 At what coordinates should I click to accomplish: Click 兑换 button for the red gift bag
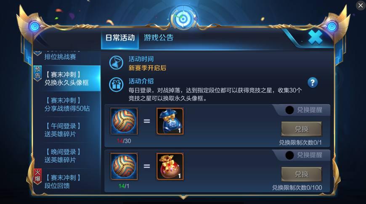coord(301,175)
